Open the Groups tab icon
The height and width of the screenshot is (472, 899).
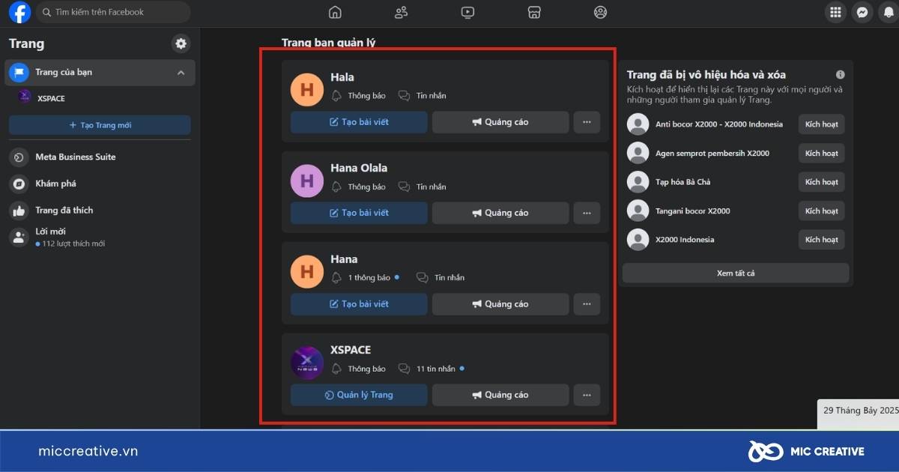pyautogui.click(x=600, y=12)
